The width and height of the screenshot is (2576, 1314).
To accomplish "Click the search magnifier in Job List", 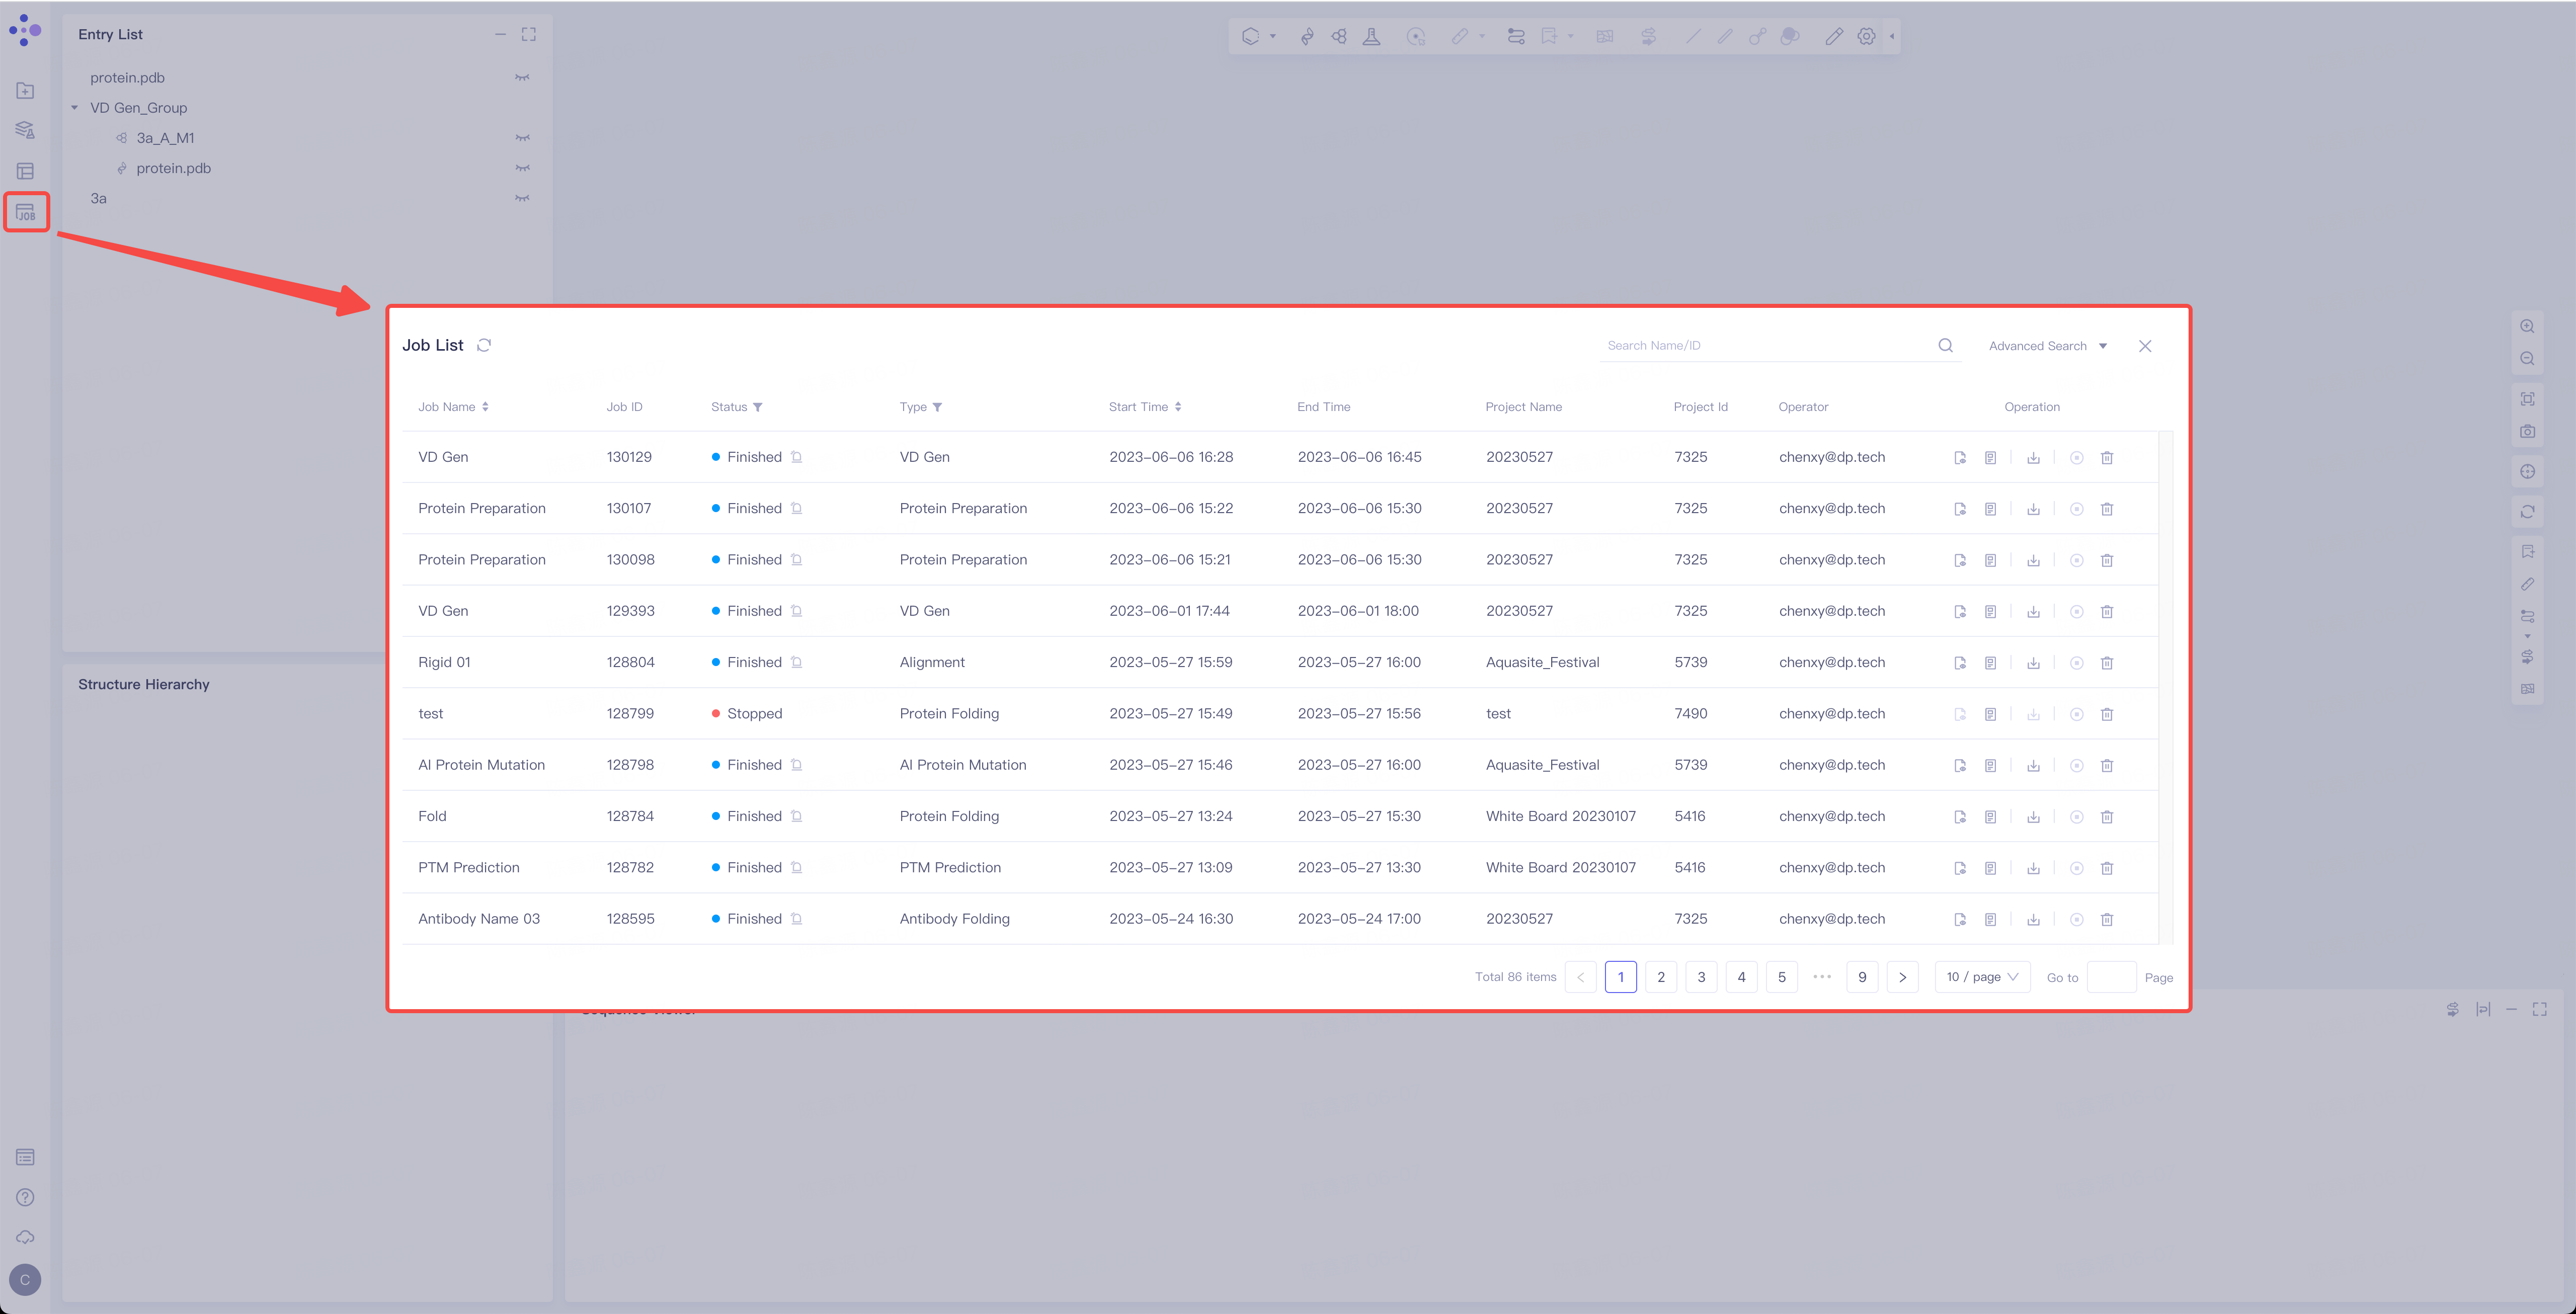I will [x=1946, y=345].
